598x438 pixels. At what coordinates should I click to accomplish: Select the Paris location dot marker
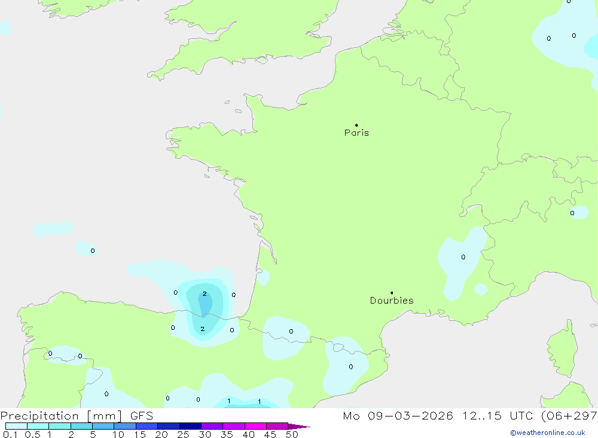click(356, 125)
